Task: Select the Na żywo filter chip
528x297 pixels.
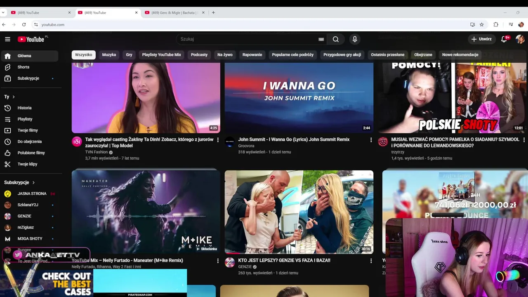Action: click(x=225, y=54)
